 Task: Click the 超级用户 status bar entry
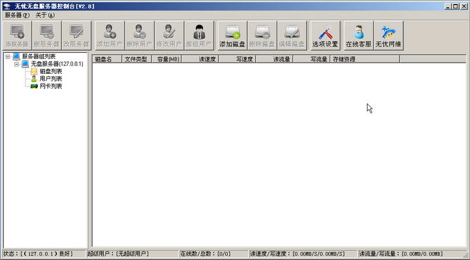point(133,254)
